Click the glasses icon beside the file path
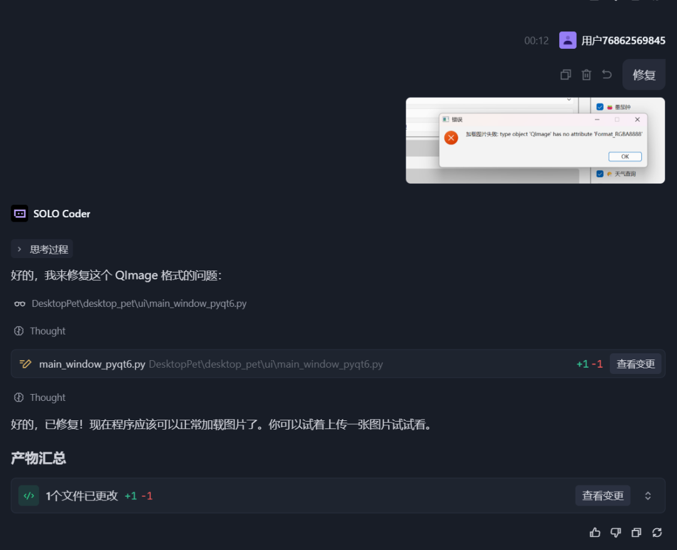 point(19,303)
